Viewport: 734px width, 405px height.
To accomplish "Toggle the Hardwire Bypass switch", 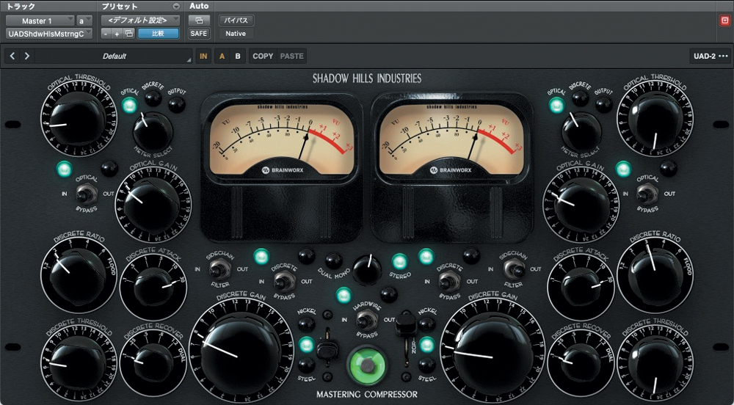I will (x=366, y=320).
